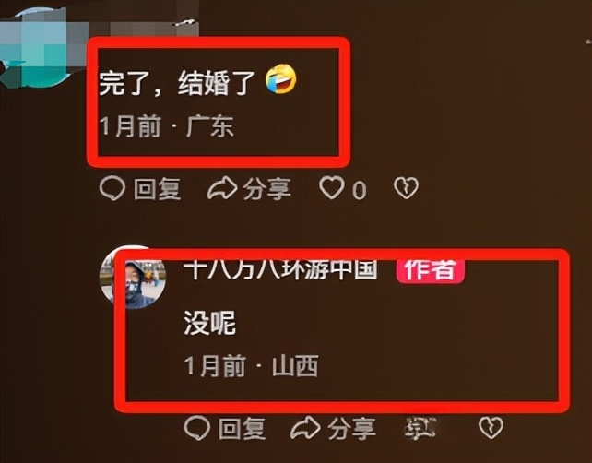Dislike the 广东 comment with the broken heart
The image size is (592, 463).
pyautogui.click(x=406, y=188)
